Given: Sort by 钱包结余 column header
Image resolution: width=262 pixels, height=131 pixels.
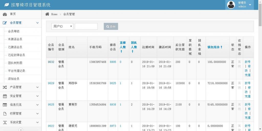Looking at the screenshot, I should (x=215, y=47).
